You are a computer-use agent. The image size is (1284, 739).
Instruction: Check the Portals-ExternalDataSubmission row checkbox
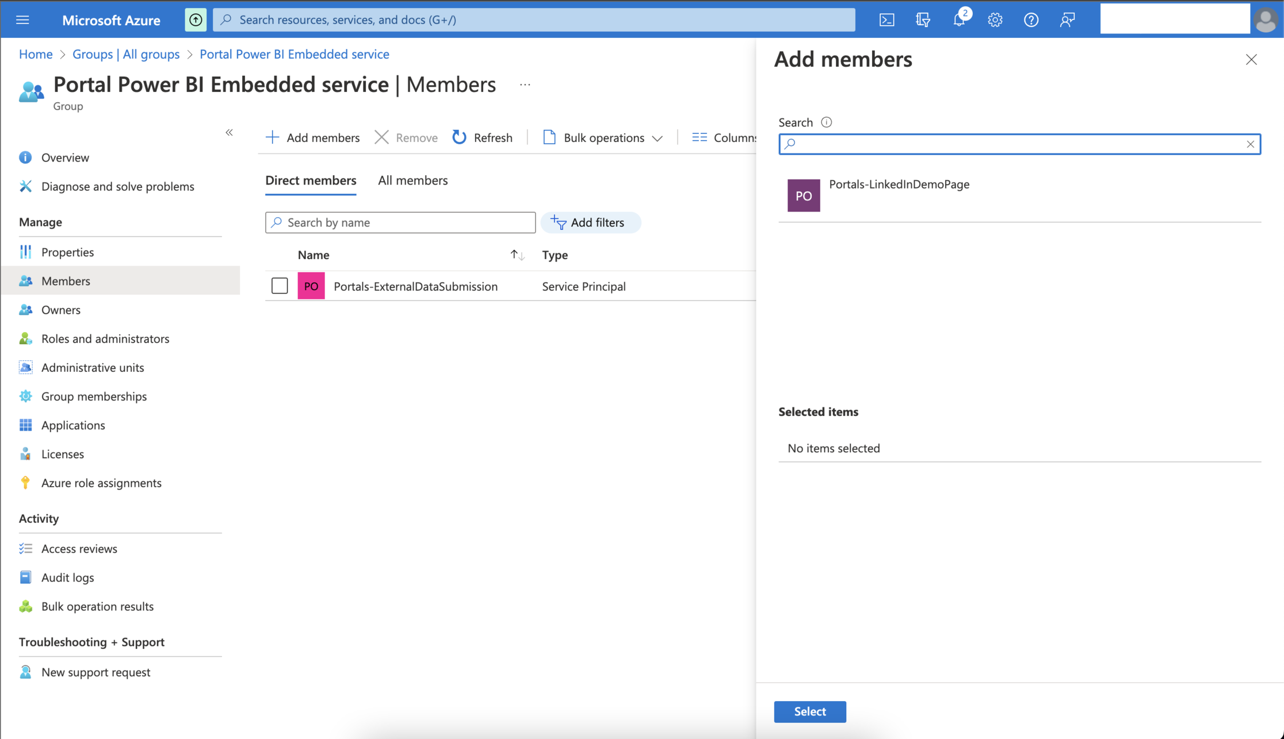[280, 286]
